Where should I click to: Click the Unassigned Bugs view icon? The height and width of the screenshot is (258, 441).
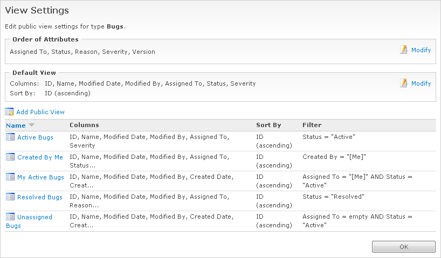click(10, 217)
